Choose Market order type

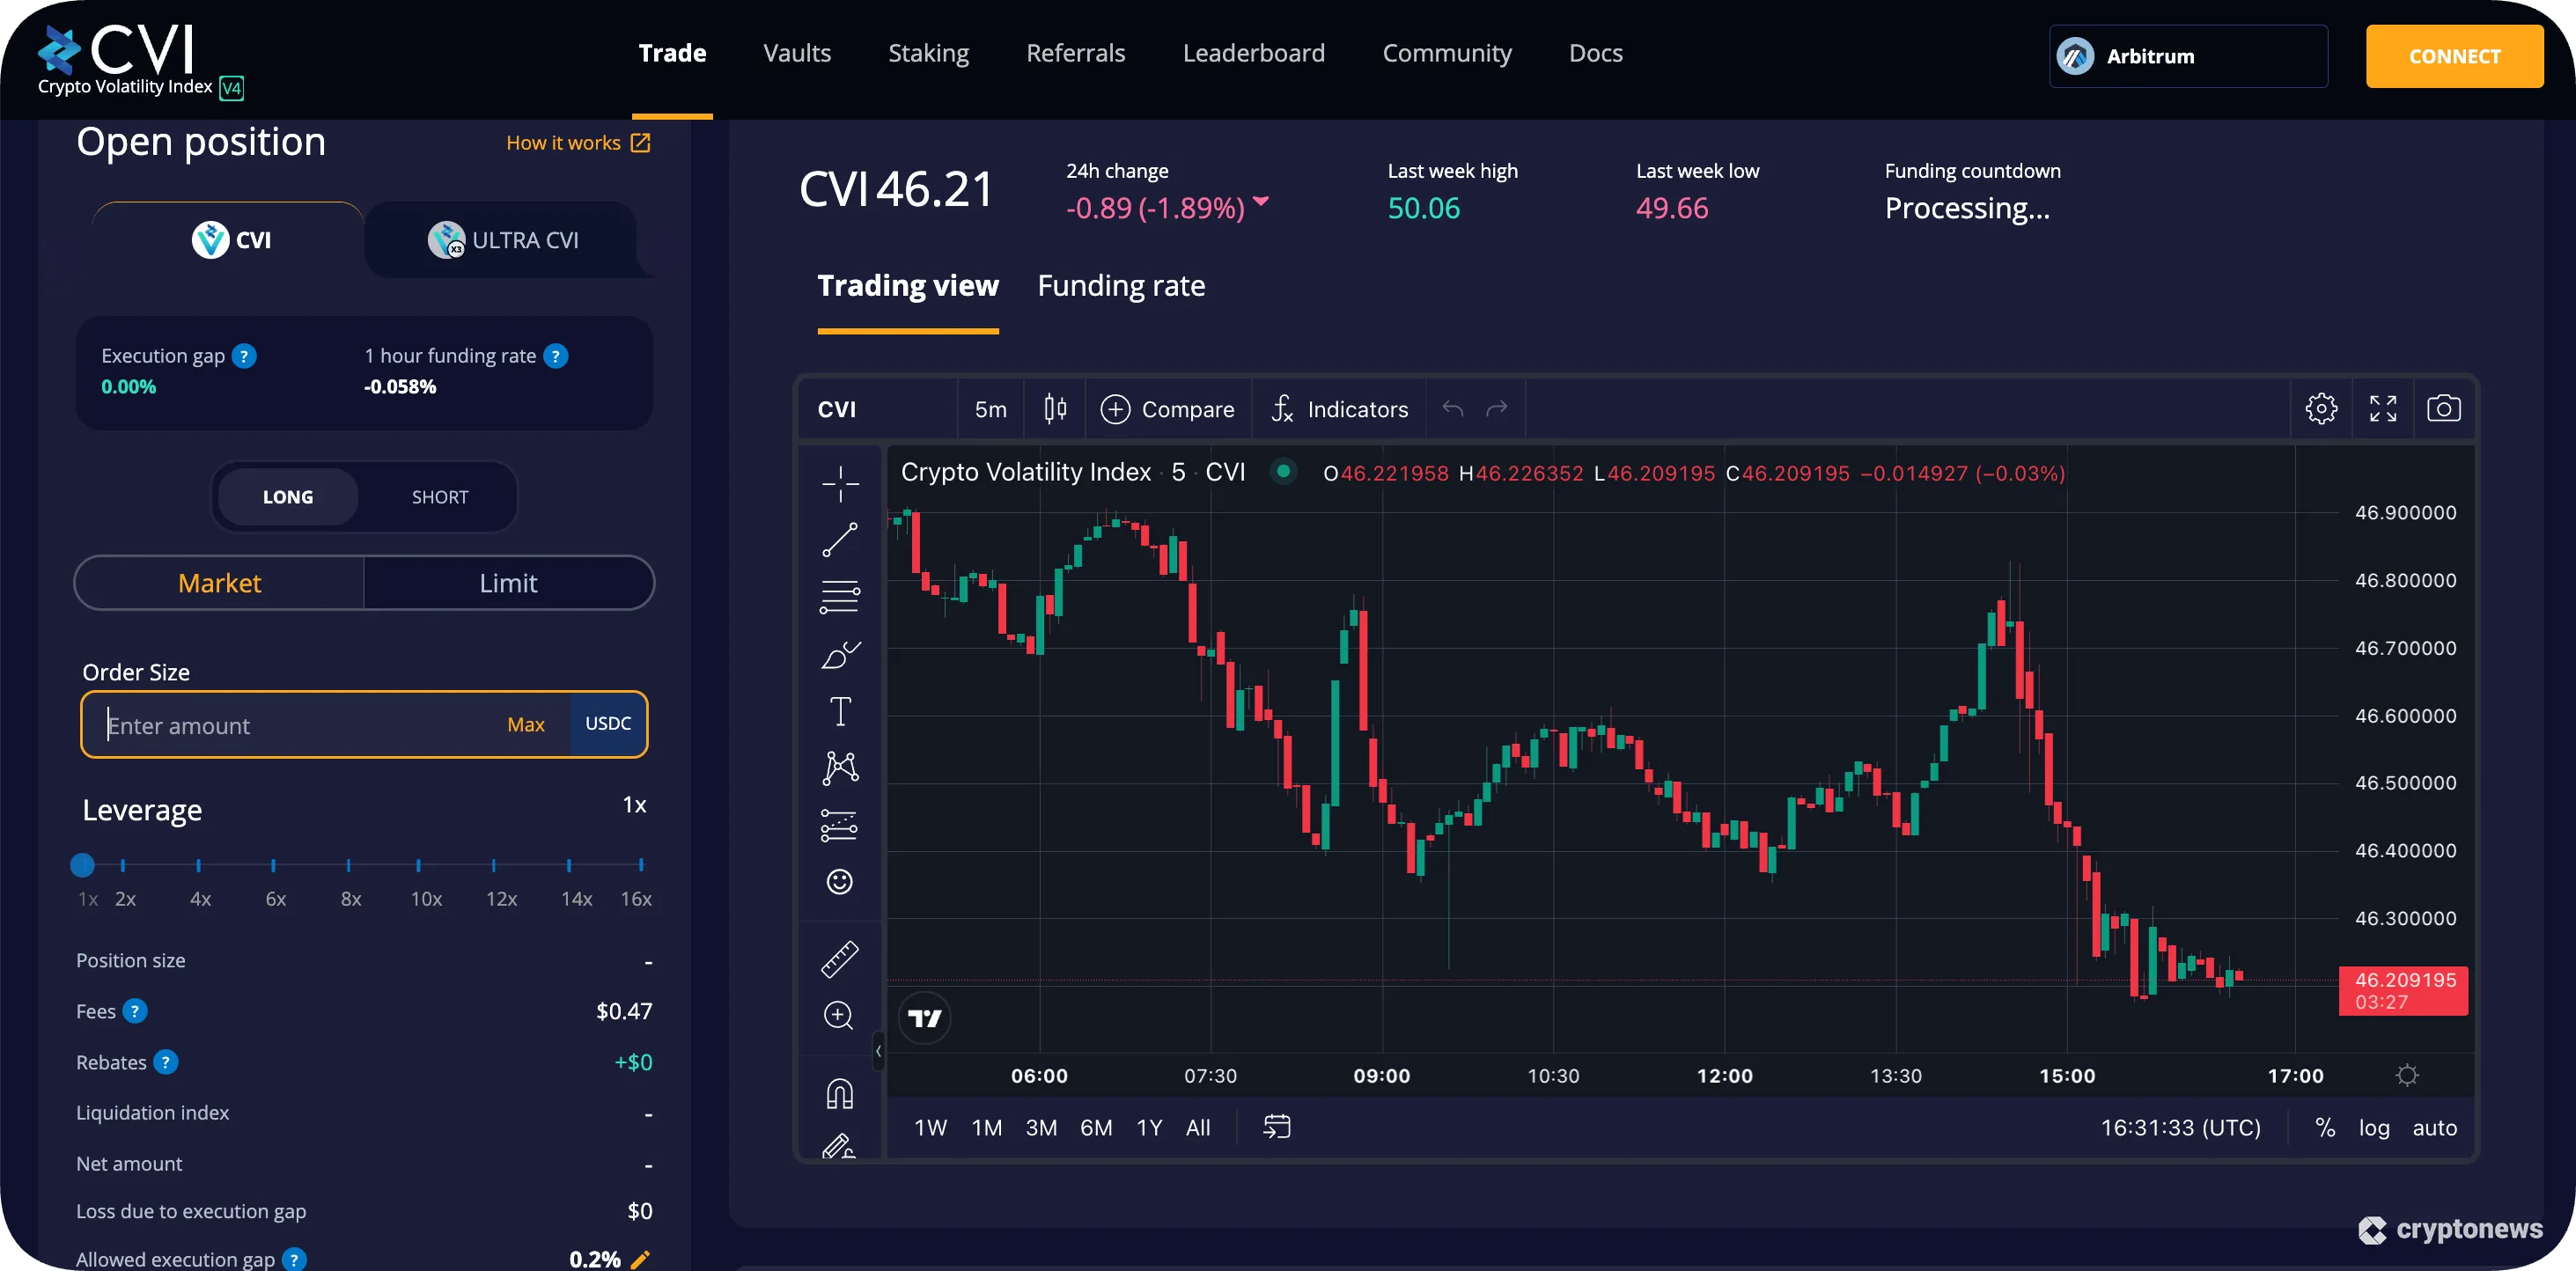pyautogui.click(x=219, y=583)
